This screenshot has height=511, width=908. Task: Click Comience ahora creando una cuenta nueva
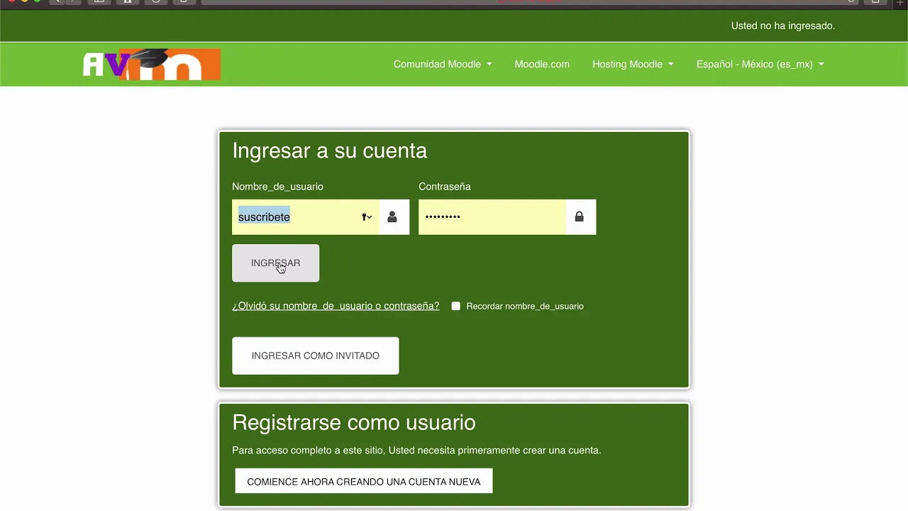(364, 481)
